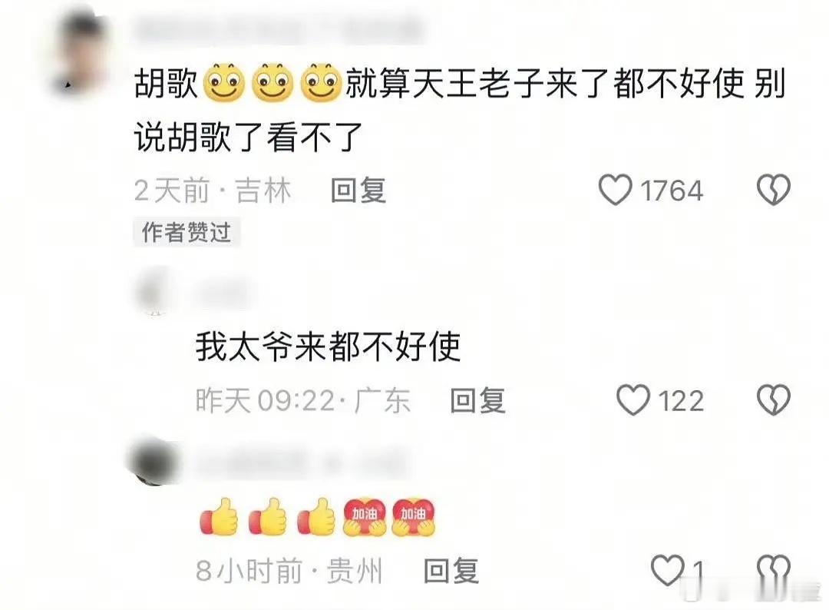Open the avatar of the 贵州 replier
Viewport: 829px width, 610px height.
pos(157,461)
